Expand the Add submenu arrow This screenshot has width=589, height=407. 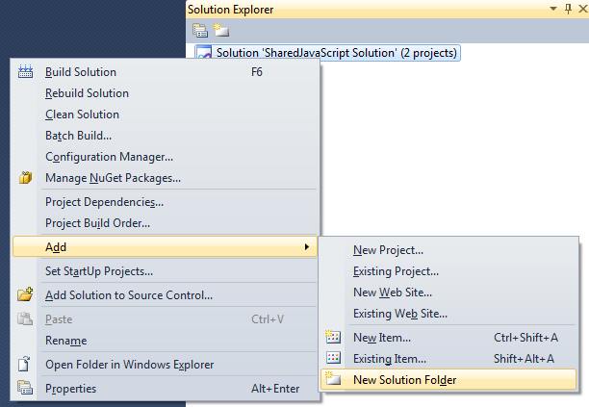pos(307,247)
